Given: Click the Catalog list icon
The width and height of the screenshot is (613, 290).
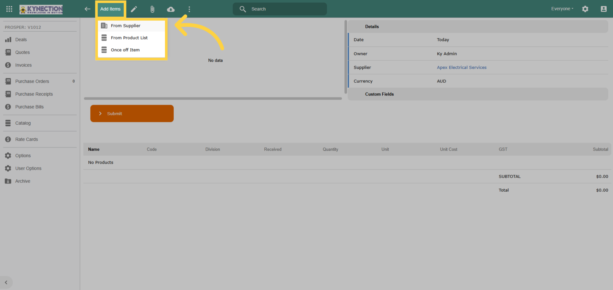Looking at the screenshot, I should tap(8, 123).
